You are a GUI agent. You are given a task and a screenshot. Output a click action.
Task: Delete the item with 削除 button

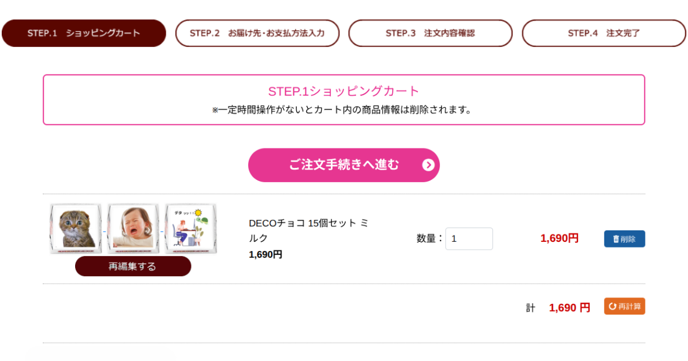click(x=624, y=239)
